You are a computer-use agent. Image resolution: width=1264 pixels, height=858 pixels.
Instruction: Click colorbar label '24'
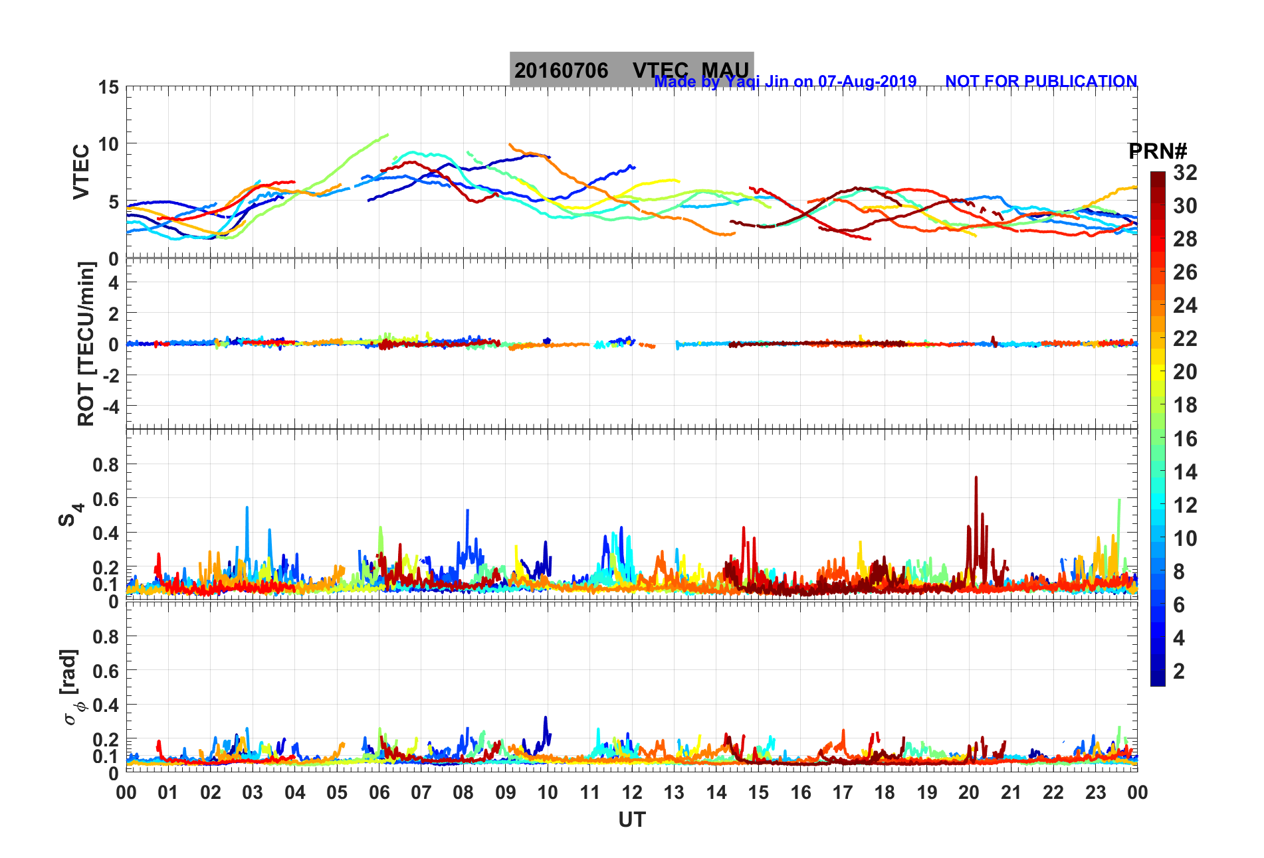click(1185, 305)
